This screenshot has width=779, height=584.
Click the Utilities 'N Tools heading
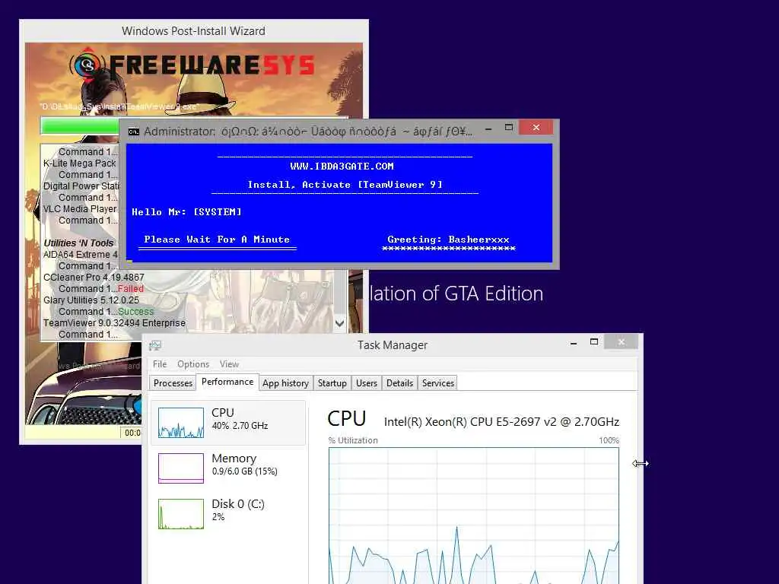[x=78, y=243]
